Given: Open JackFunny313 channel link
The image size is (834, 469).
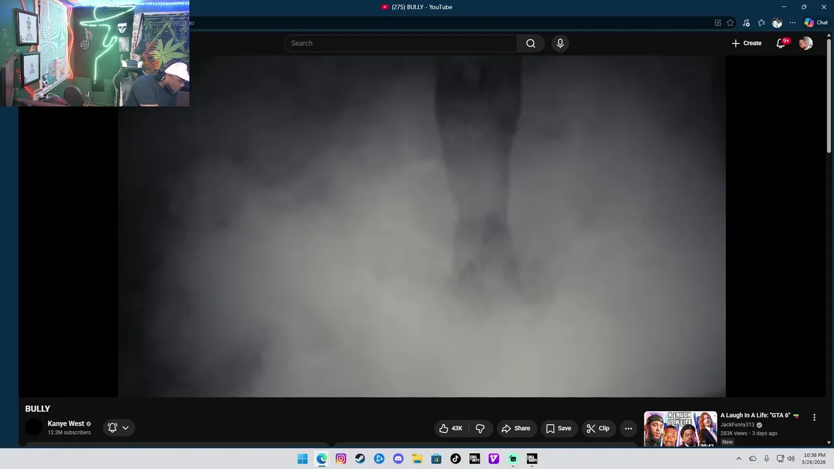Looking at the screenshot, I should coord(738,425).
